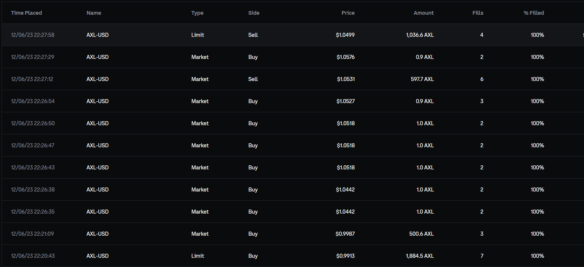The height and width of the screenshot is (267, 584).
Task: Click the Name column header
Action: (x=94, y=13)
